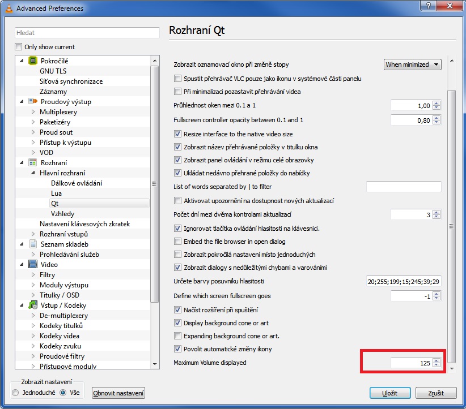Check Expanding background cone or art

[x=177, y=336]
